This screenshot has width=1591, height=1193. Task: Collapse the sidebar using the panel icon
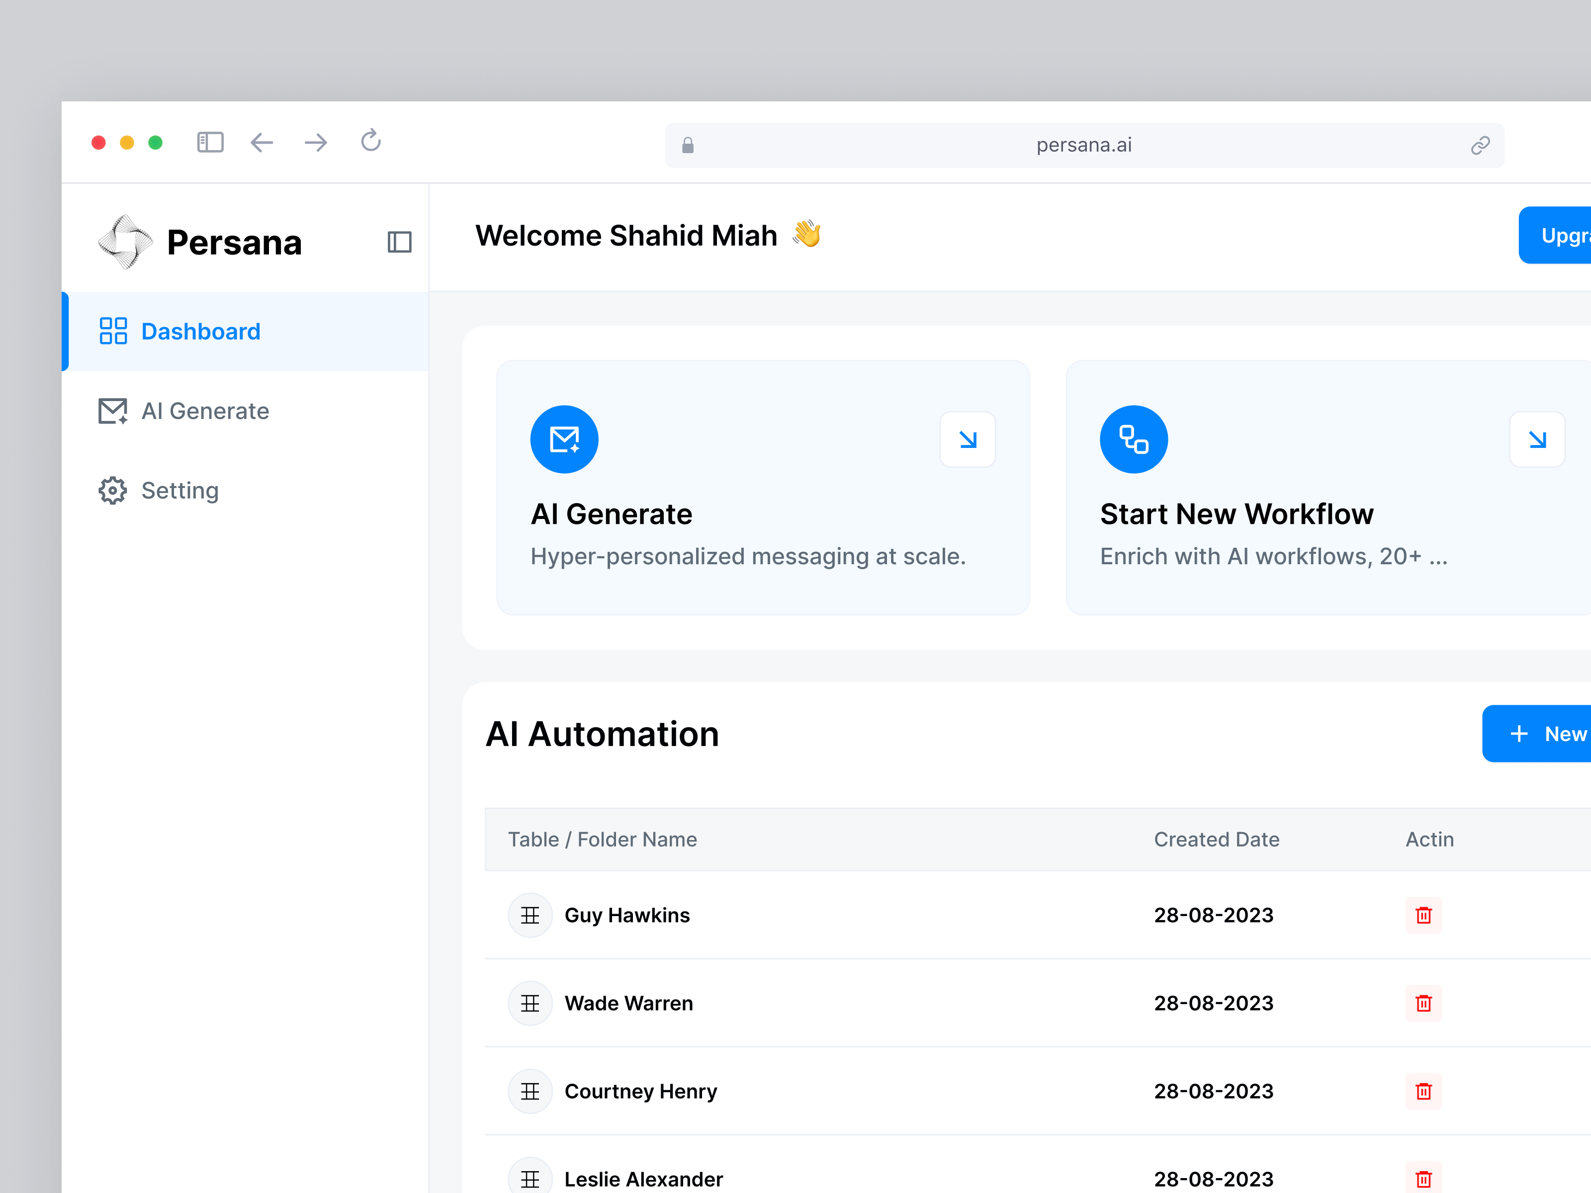coord(401,243)
